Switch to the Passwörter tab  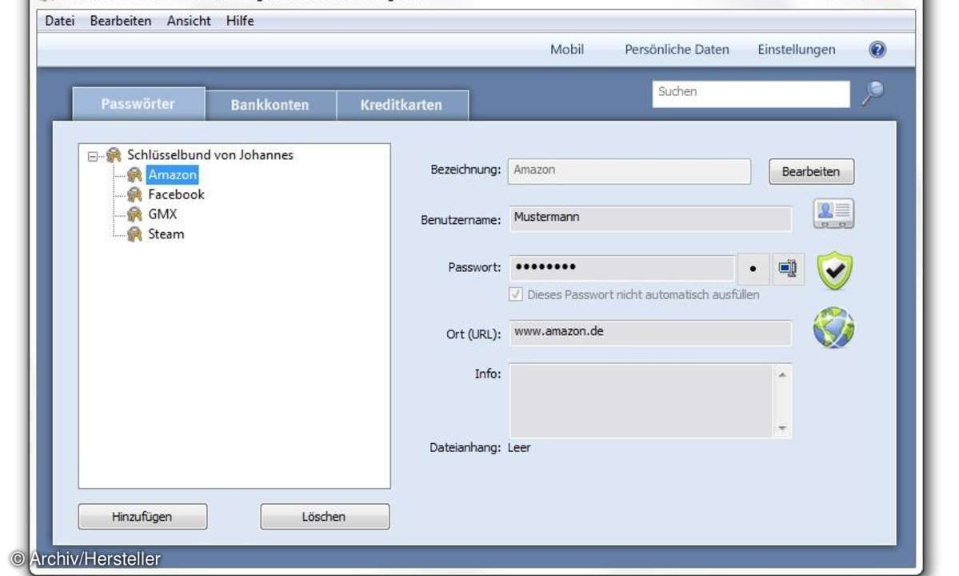(138, 104)
